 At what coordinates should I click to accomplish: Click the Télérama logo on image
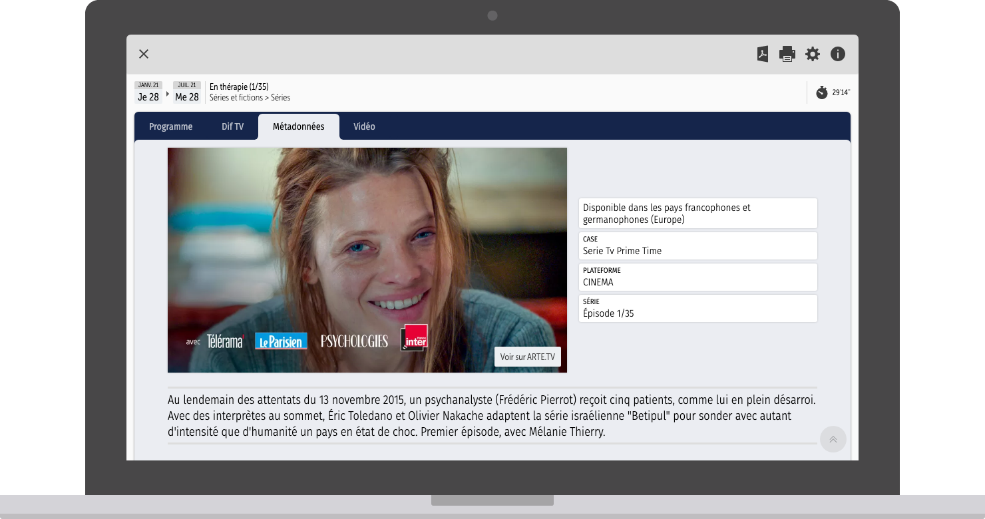point(226,341)
